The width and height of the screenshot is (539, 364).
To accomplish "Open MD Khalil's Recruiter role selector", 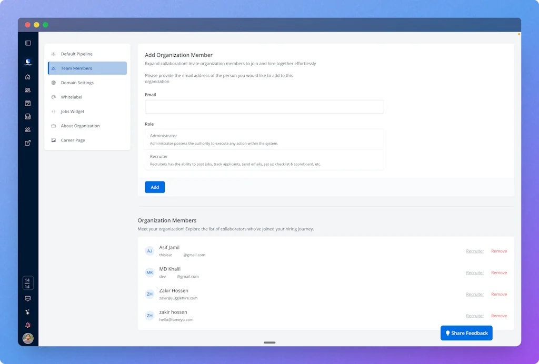I will click(475, 272).
